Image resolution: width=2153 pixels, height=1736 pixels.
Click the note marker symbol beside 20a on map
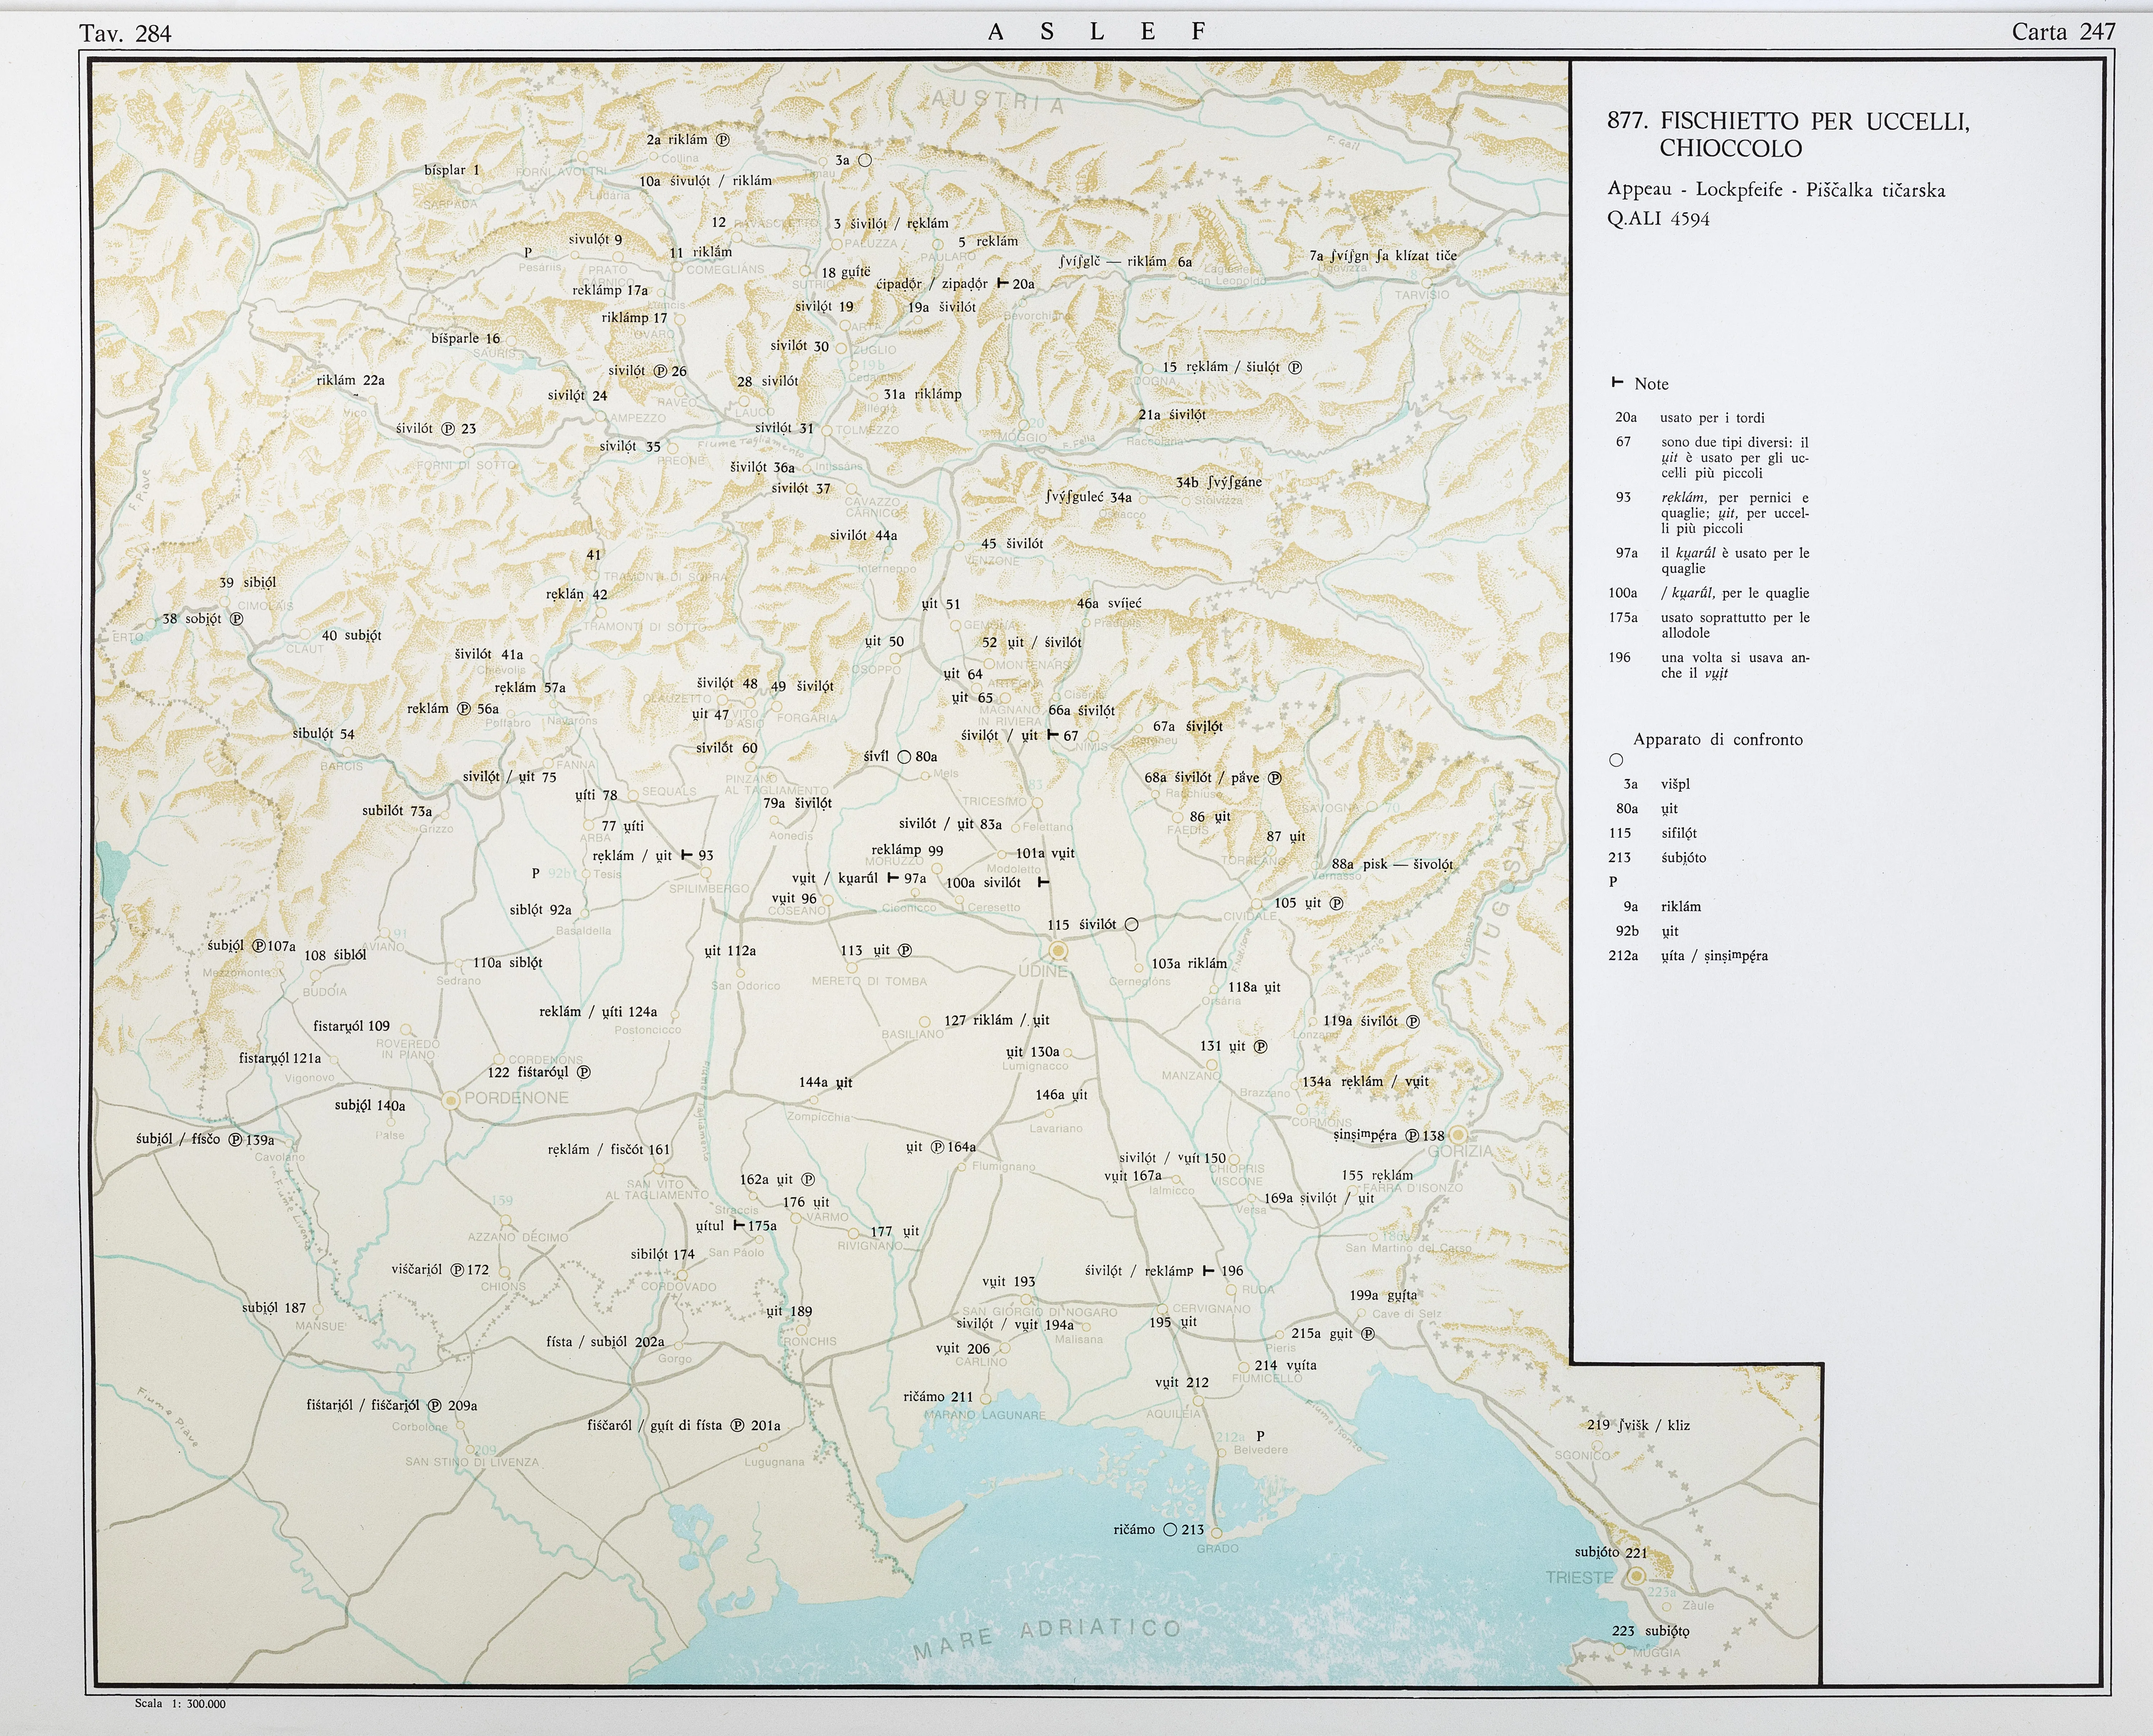1003,284
